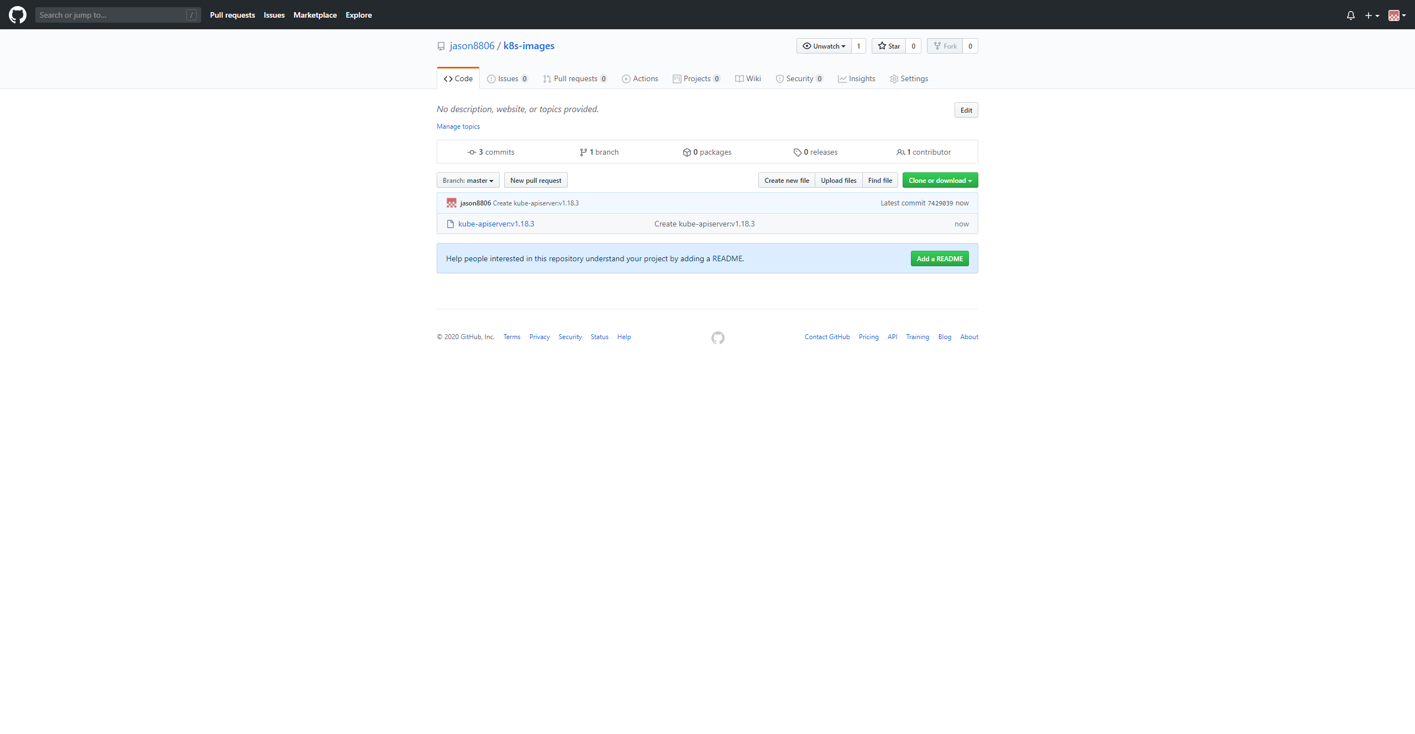Click Edit description button
Viewport: 1415px width, 734px height.
point(966,110)
